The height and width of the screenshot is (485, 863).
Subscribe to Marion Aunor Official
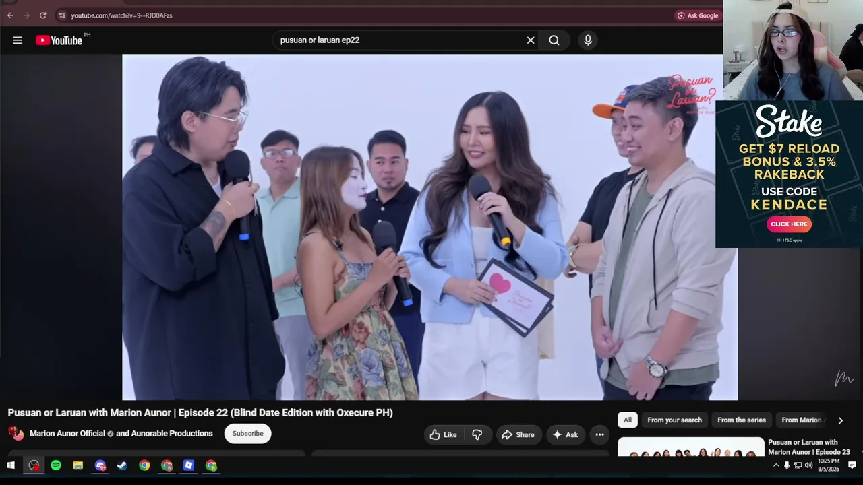[247, 434]
